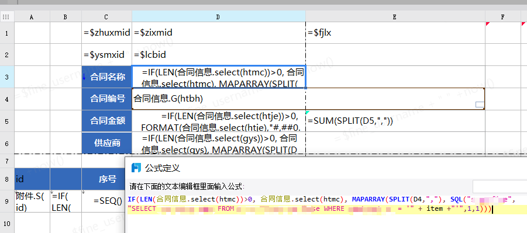Select cell containing =$zhuxmid

(107, 33)
